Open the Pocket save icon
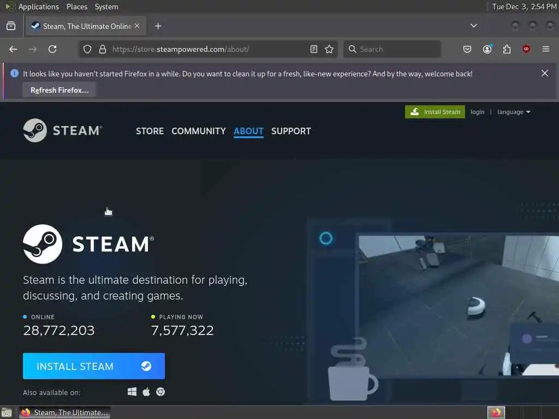Image resolution: width=559 pixels, height=419 pixels. coord(467,49)
